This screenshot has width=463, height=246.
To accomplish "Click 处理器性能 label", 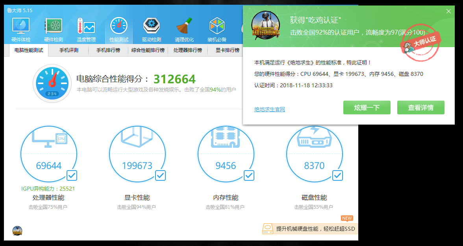I will (x=48, y=197).
